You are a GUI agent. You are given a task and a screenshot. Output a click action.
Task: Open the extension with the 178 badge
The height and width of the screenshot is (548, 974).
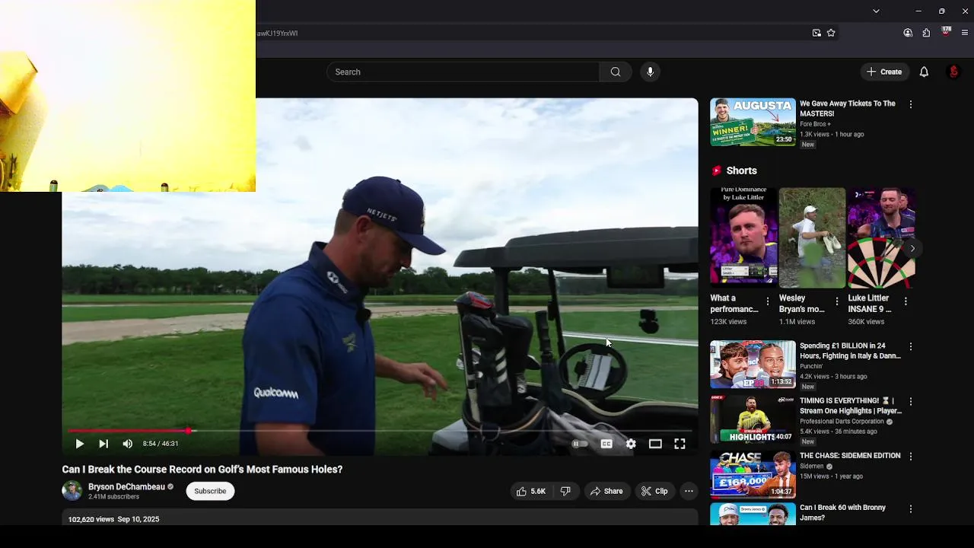[946, 32]
